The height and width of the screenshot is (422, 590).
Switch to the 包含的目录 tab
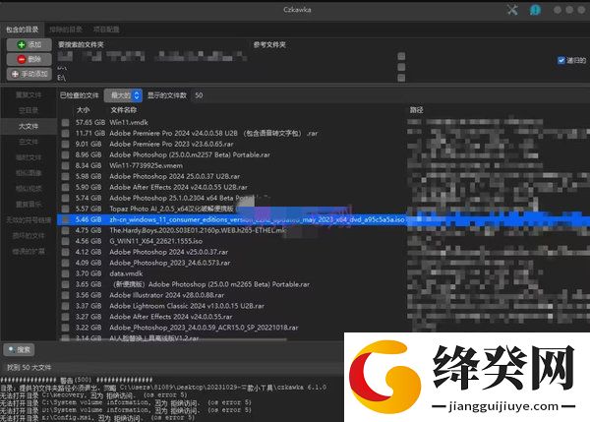tap(23, 29)
